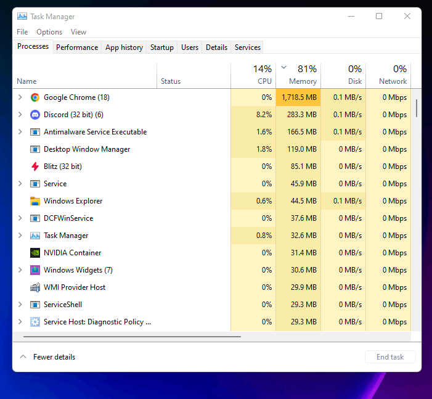This screenshot has height=399, width=432.
Task: Select the NVIDIA Container process name
Action: 73,253
